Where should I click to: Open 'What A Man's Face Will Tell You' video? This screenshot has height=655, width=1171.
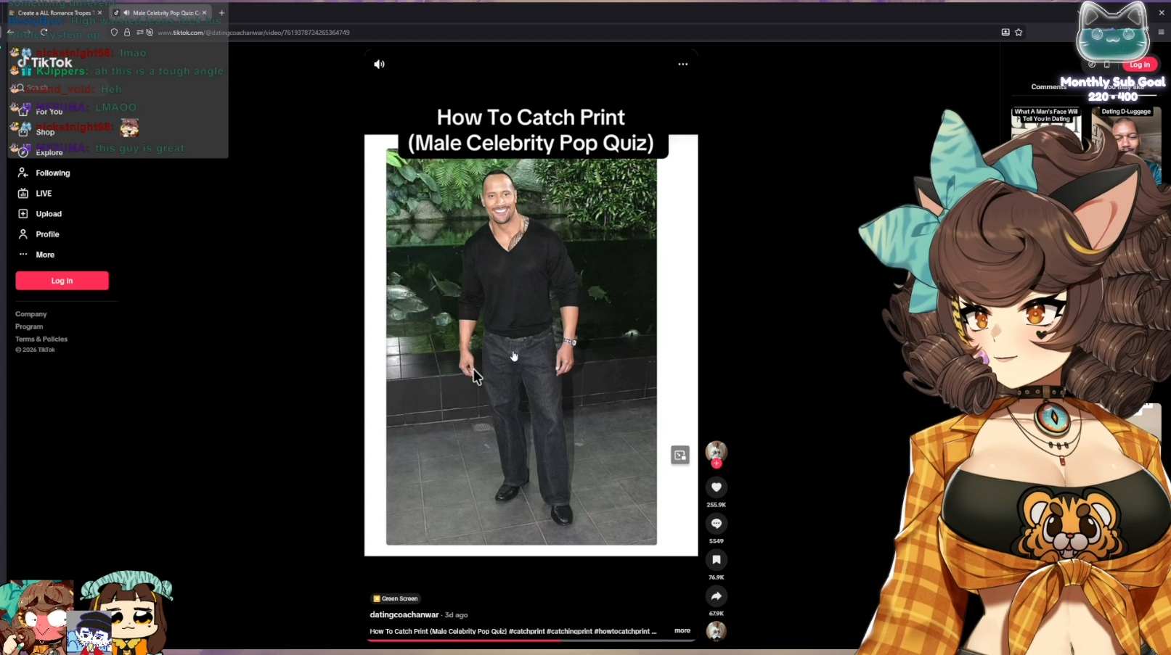point(1046,125)
